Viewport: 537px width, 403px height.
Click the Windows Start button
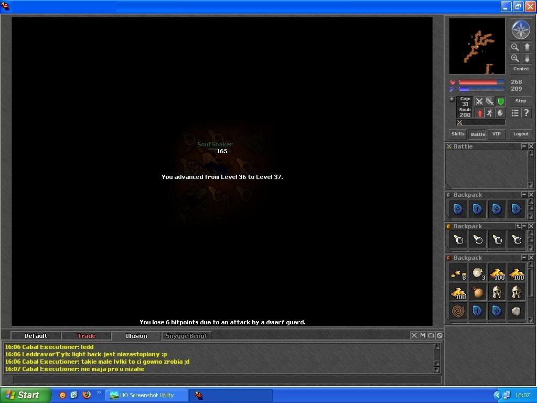pos(25,395)
